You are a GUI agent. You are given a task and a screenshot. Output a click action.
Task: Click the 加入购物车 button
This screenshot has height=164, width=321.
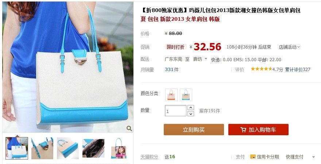(x=258, y=130)
